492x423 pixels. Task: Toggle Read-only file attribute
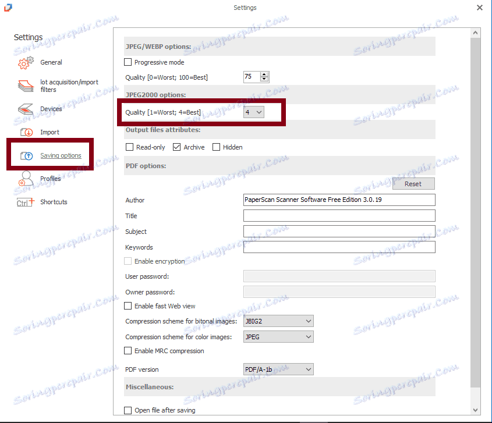tap(129, 147)
